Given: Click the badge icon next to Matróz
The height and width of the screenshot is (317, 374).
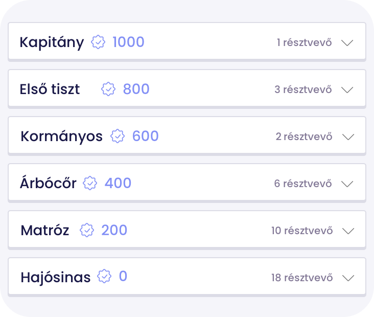Looking at the screenshot, I should [x=87, y=230].
